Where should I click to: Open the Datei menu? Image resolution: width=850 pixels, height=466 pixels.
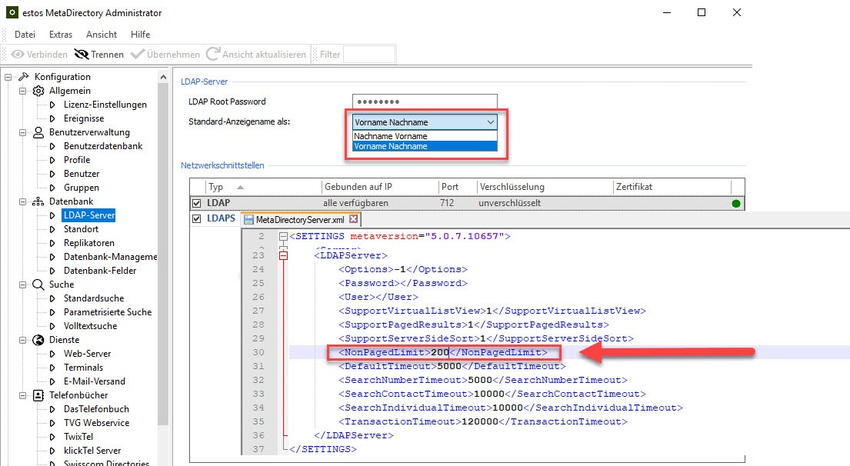[x=25, y=35]
